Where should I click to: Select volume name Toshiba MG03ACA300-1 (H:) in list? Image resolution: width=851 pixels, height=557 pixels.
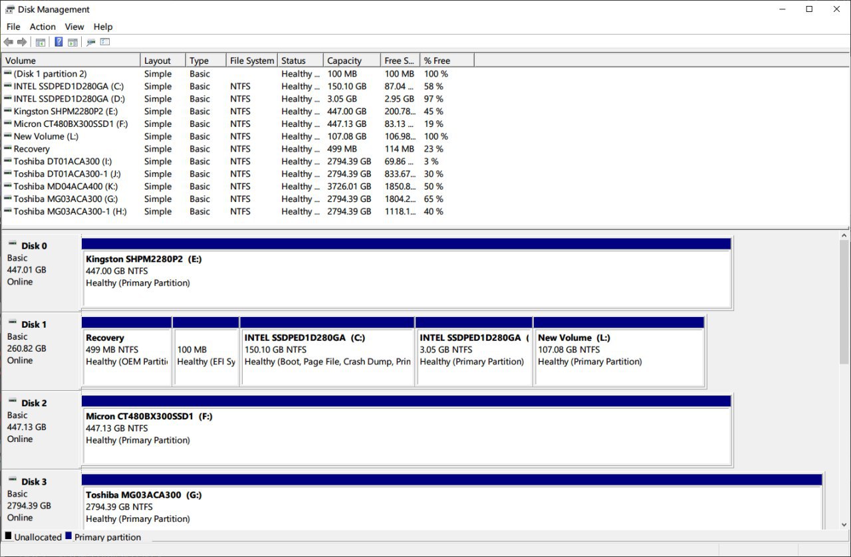click(70, 211)
